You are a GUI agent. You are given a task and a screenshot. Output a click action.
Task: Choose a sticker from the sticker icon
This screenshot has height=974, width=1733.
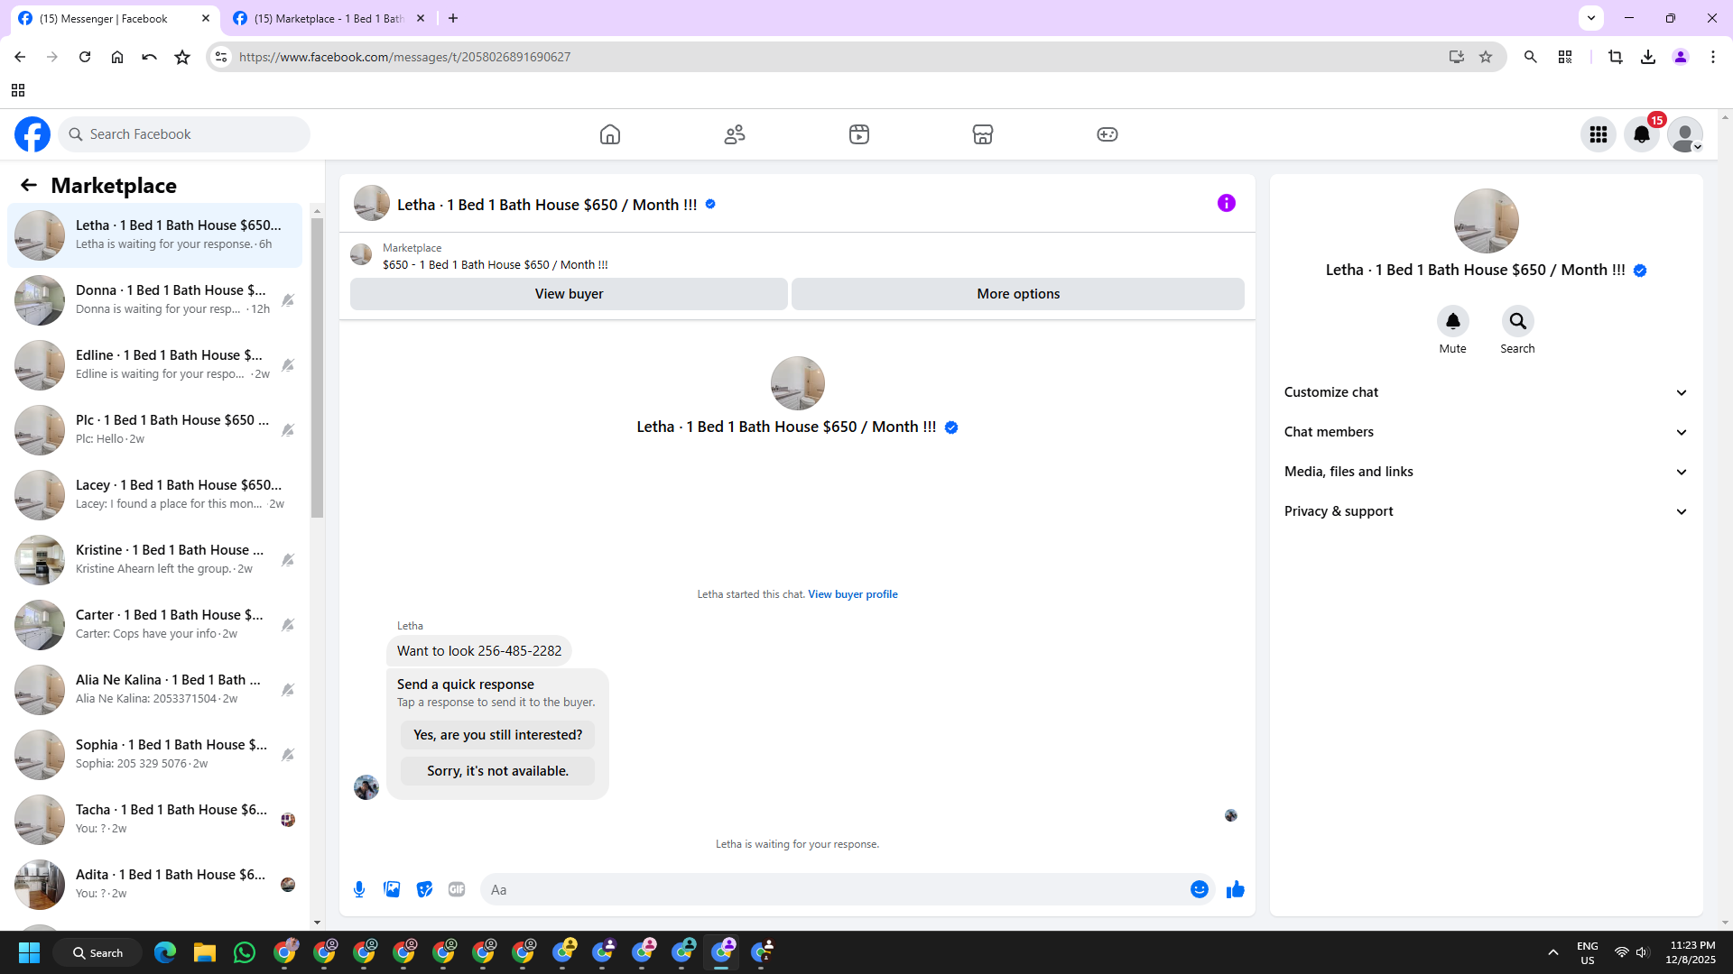[x=424, y=889]
